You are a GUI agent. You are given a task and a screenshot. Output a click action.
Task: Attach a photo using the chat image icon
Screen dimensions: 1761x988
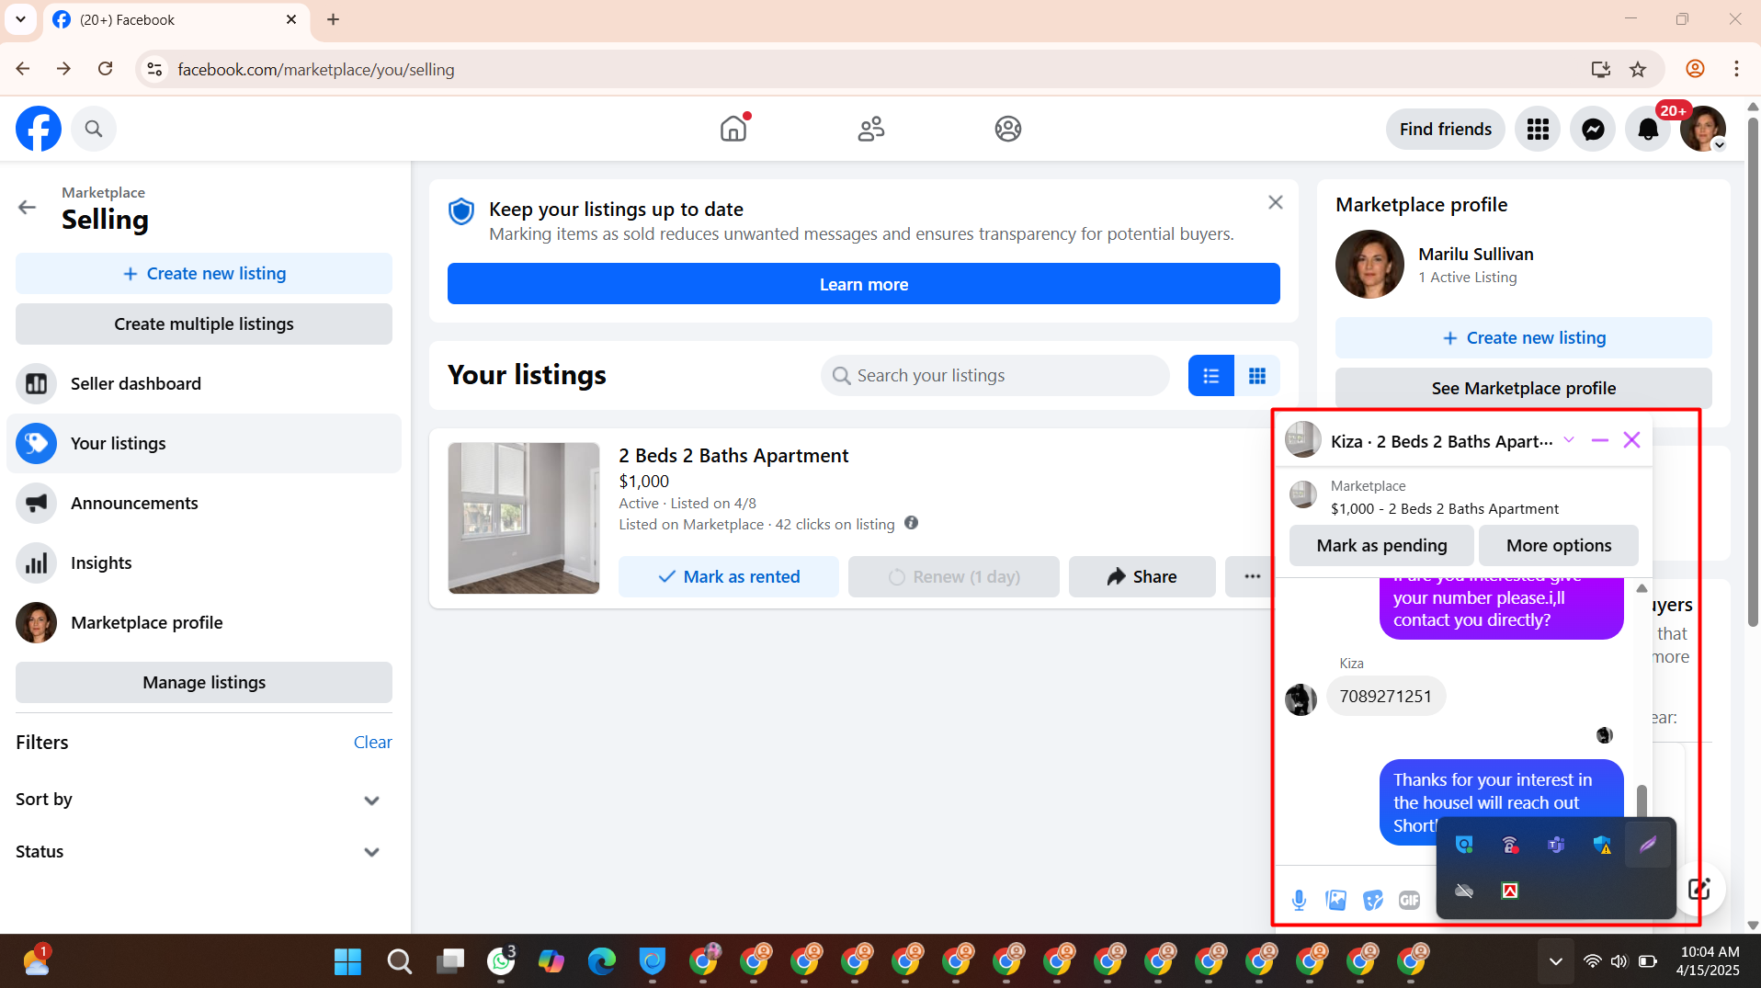[1336, 900]
